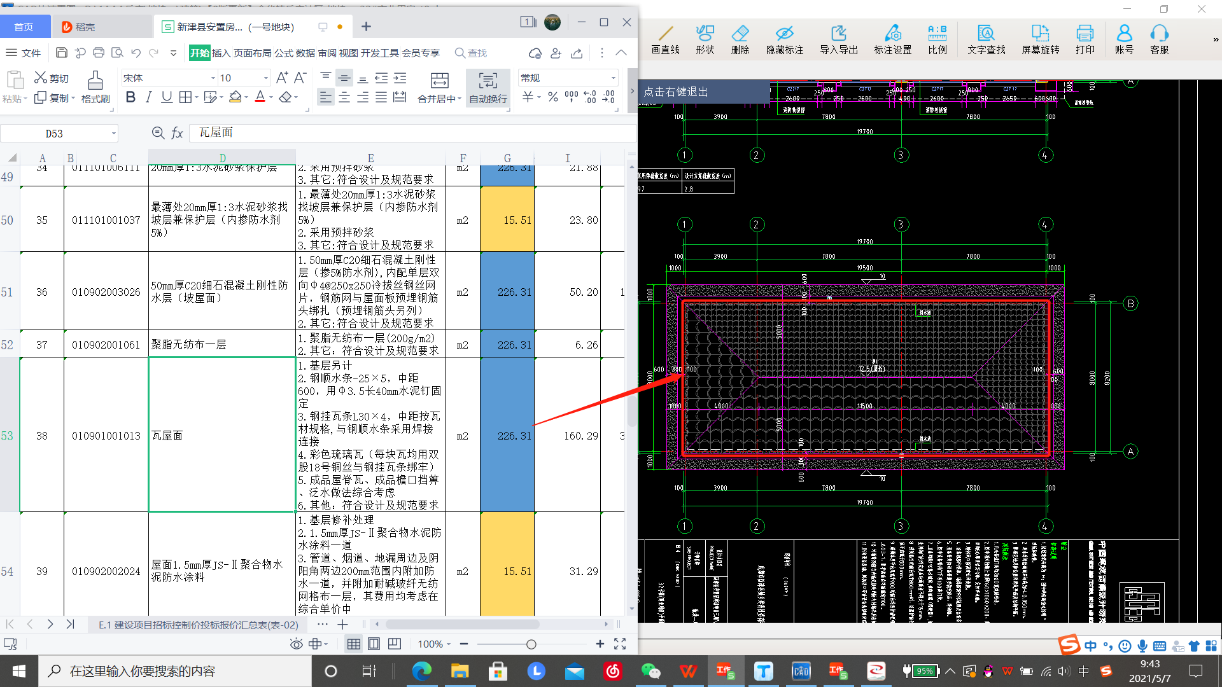Click the 格式刷 format painter

tap(95, 87)
